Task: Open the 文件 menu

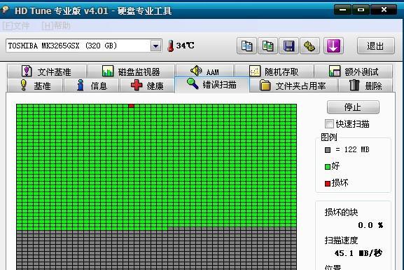Action: click(16, 25)
